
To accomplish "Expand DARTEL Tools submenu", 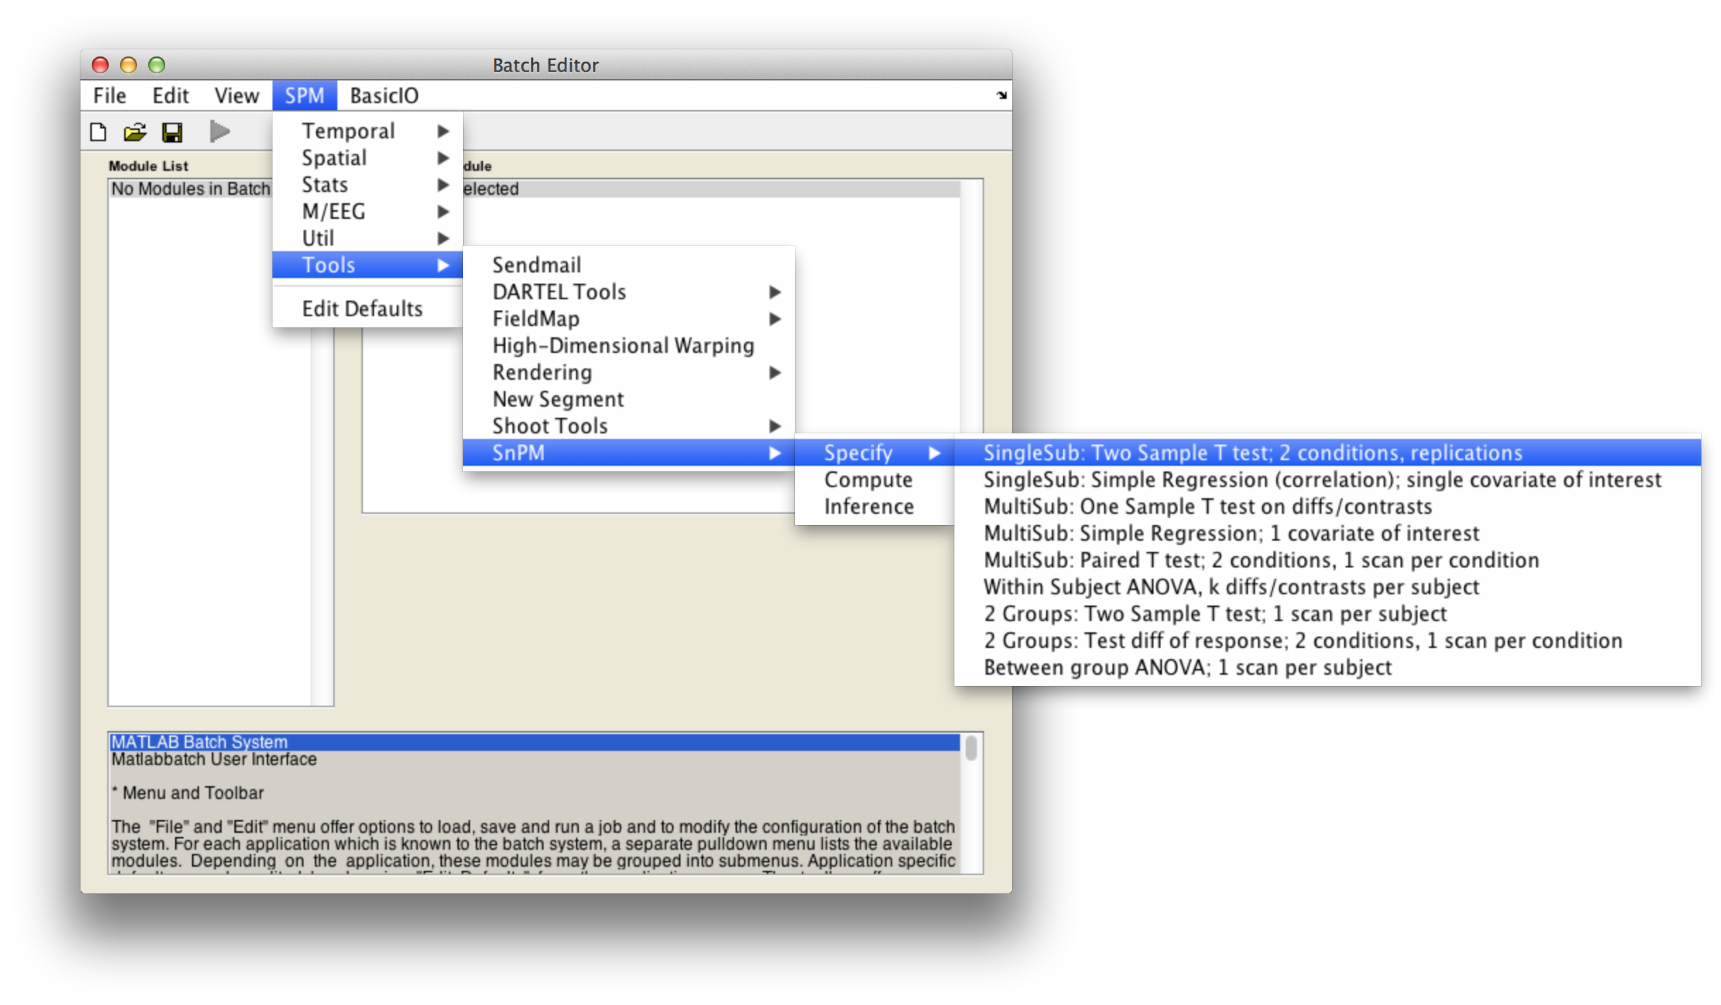I will pyautogui.click(x=628, y=292).
